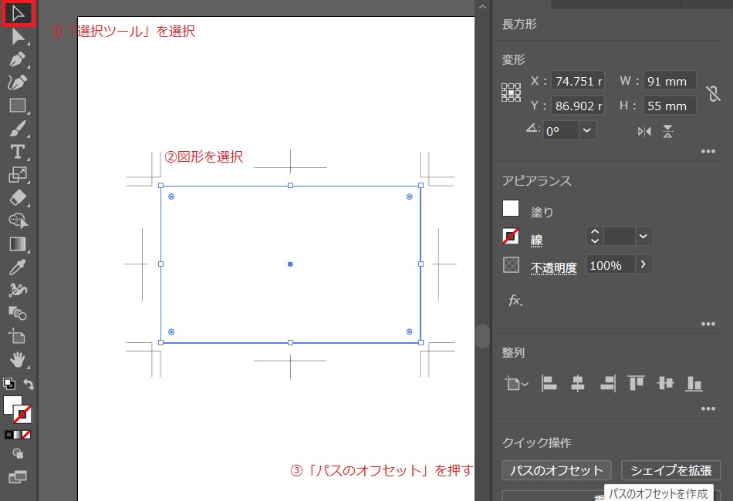Click the reference point selector grid
Image resolution: width=733 pixels, height=501 pixels.
(511, 93)
